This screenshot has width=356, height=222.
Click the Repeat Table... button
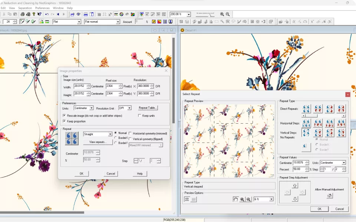(x=148, y=108)
